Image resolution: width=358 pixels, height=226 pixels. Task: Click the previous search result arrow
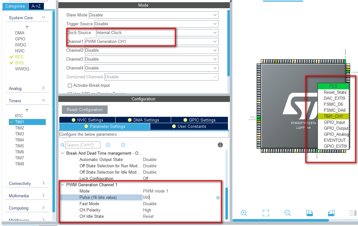pyautogui.click(x=108, y=145)
